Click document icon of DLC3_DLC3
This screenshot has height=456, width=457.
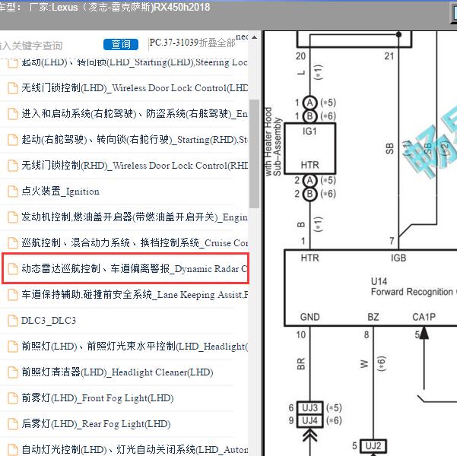click(x=12, y=321)
